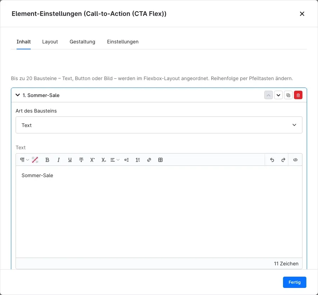Toggle italic formatting
318x295 pixels.
point(59,160)
